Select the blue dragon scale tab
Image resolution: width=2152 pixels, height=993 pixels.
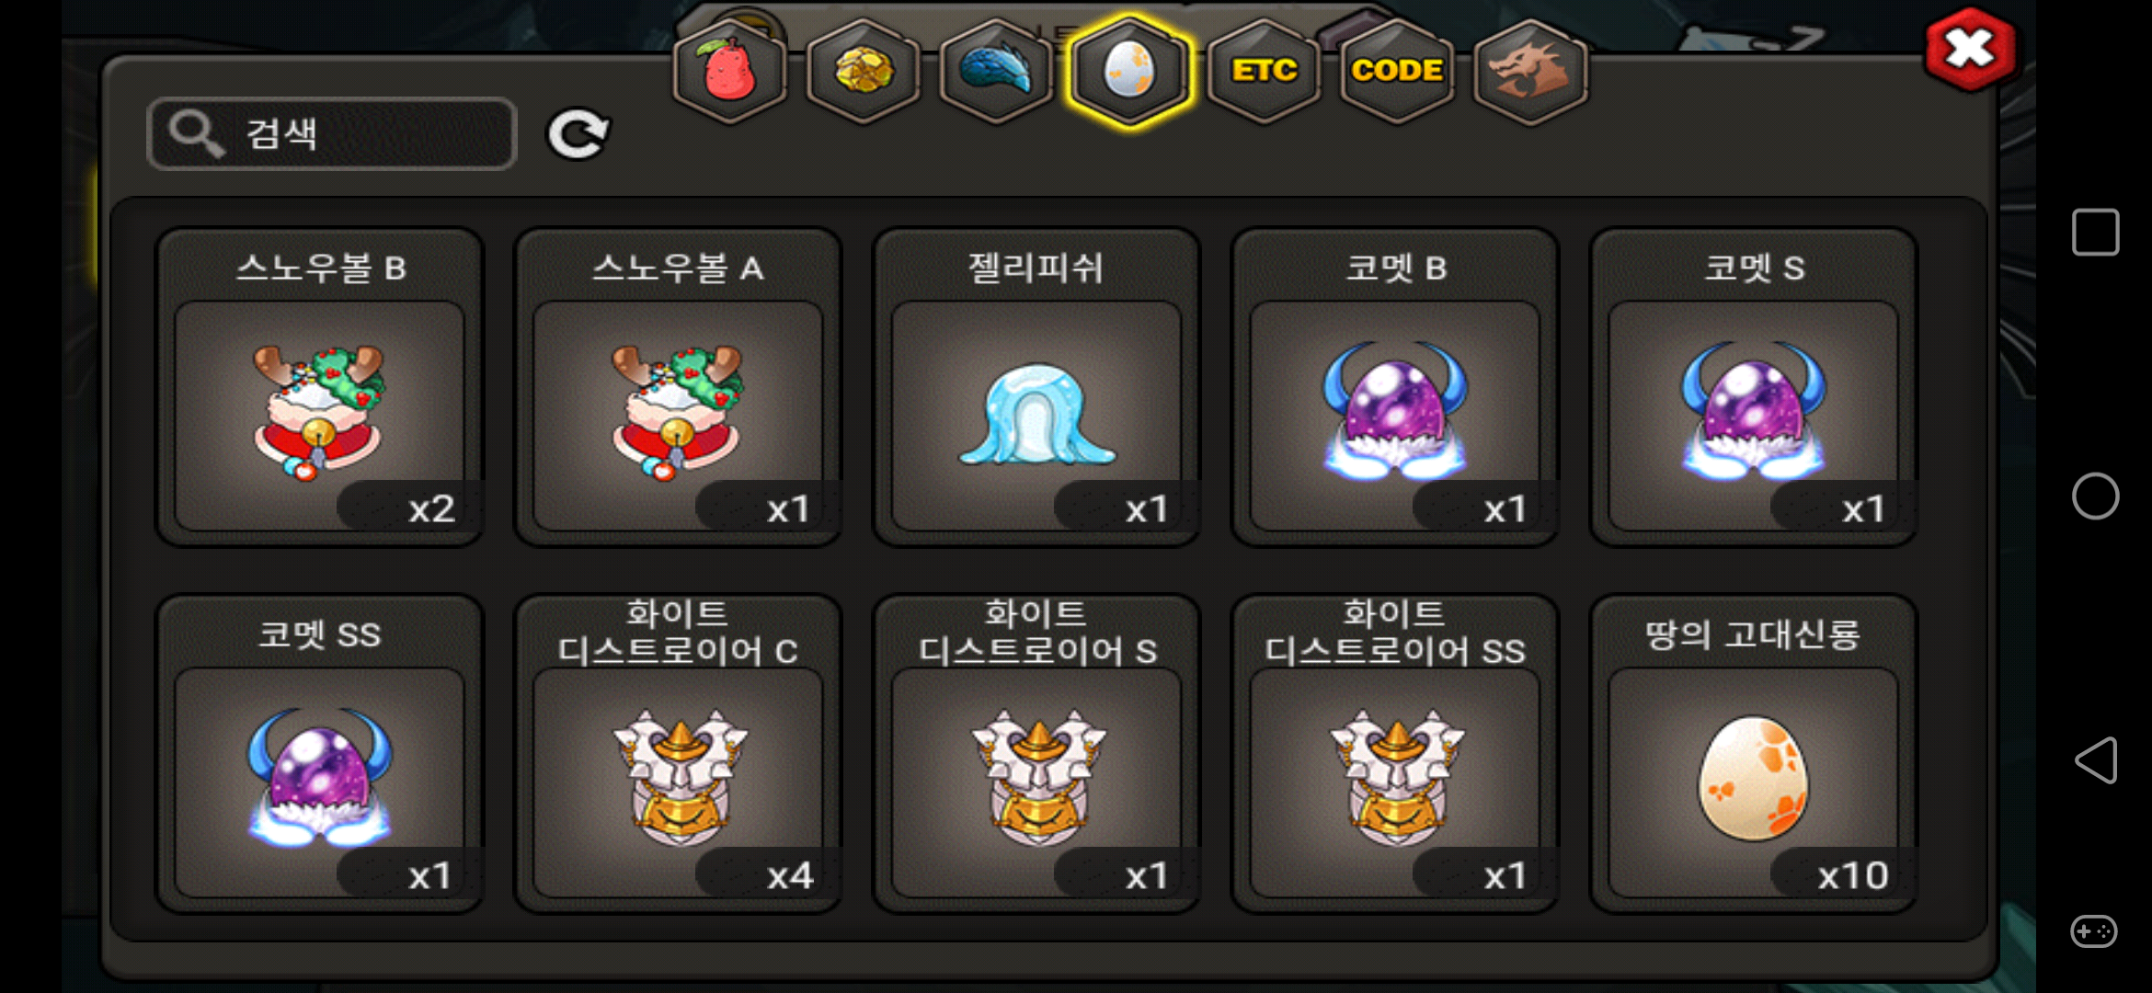(996, 70)
